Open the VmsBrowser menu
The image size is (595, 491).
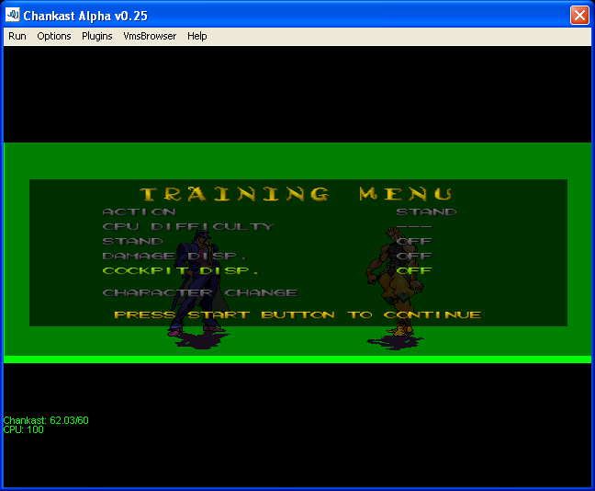[x=150, y=36]
